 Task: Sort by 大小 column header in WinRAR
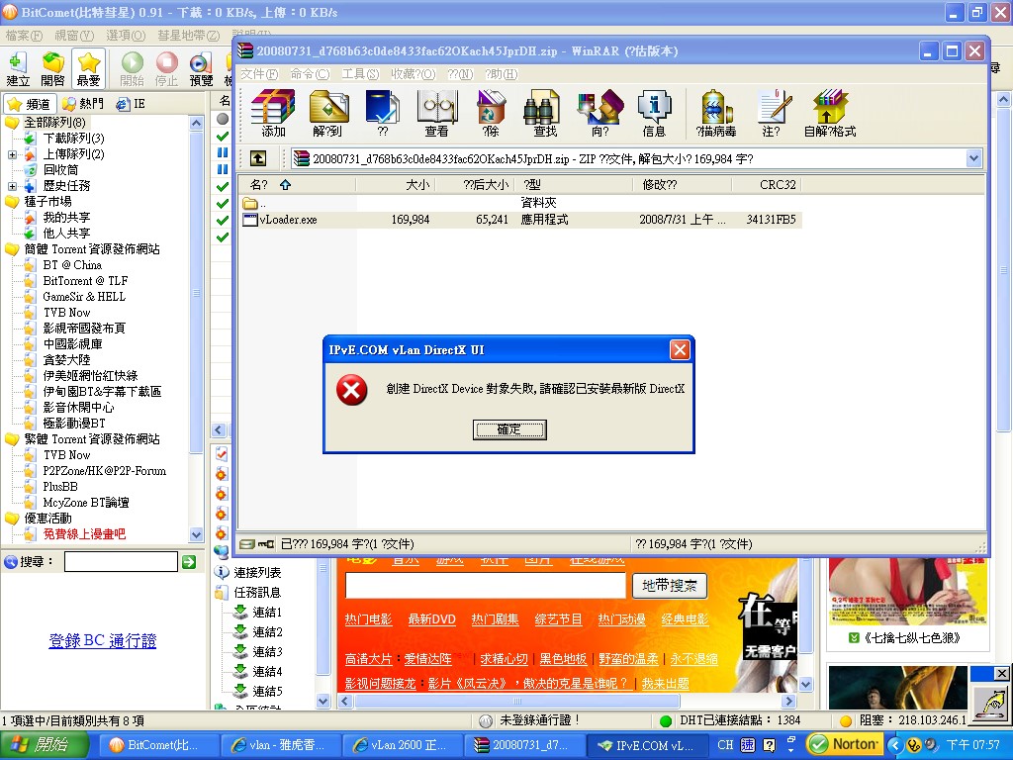(396, 185)
